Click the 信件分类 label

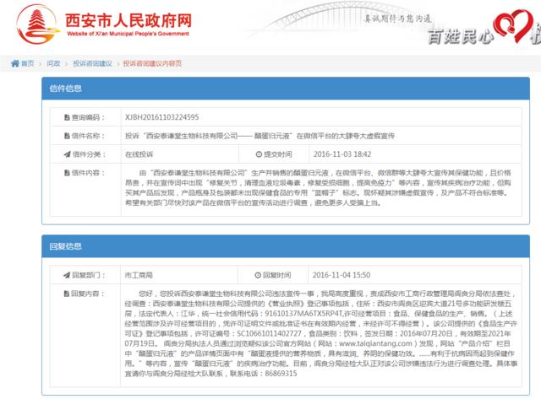tap(89, 154)
